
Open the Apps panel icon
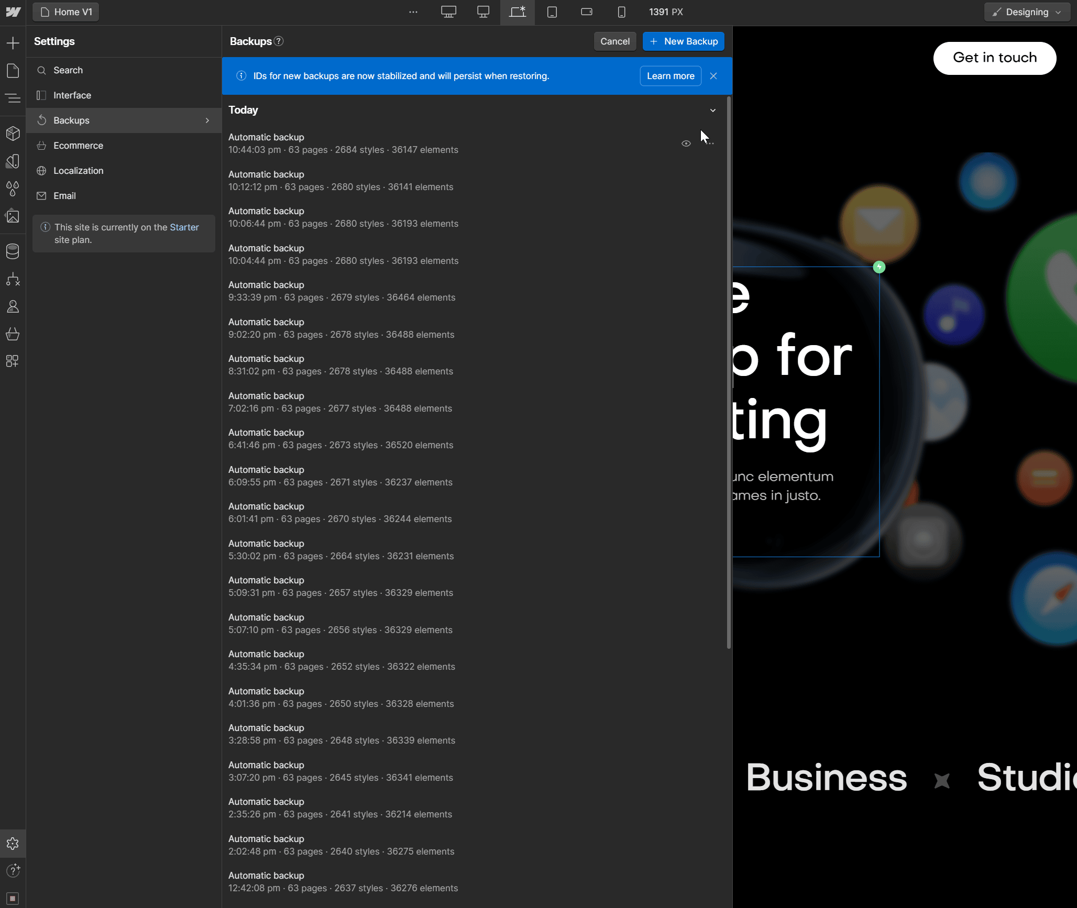tap(13, 361)
